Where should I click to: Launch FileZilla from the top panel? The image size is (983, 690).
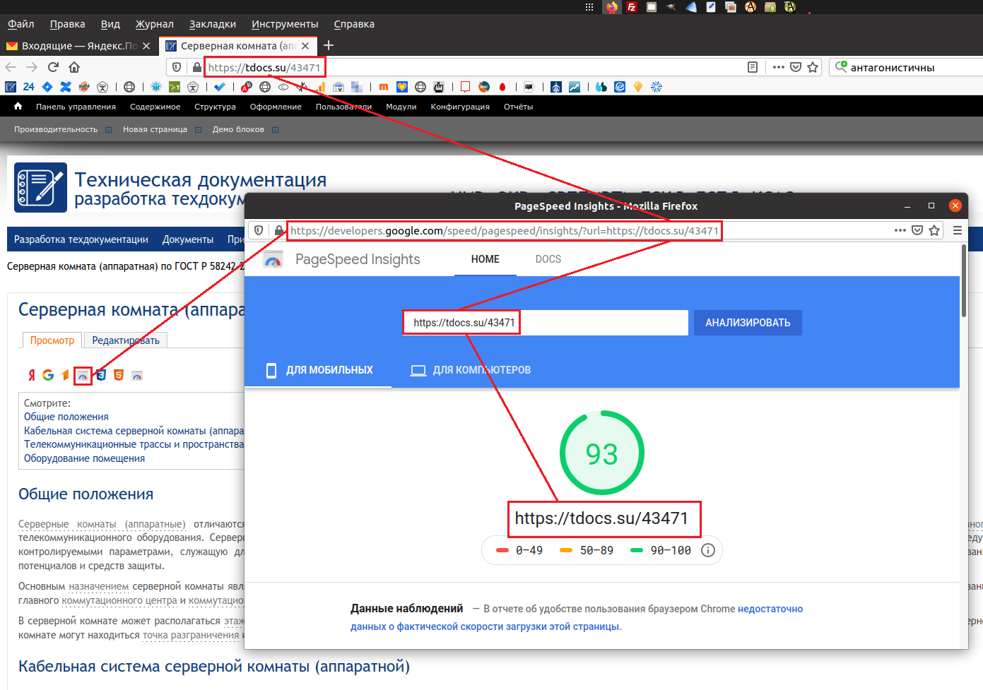pos(632,7)
